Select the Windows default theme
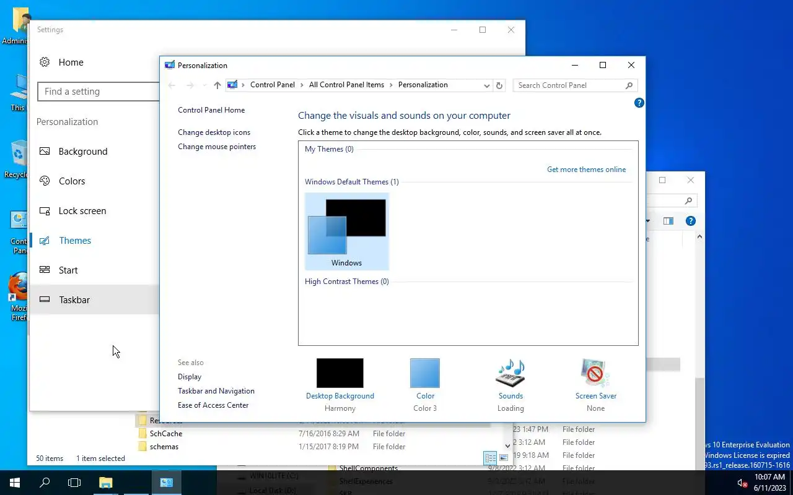The width and height of the screenshot is (793, 495). tap(346, 231)
